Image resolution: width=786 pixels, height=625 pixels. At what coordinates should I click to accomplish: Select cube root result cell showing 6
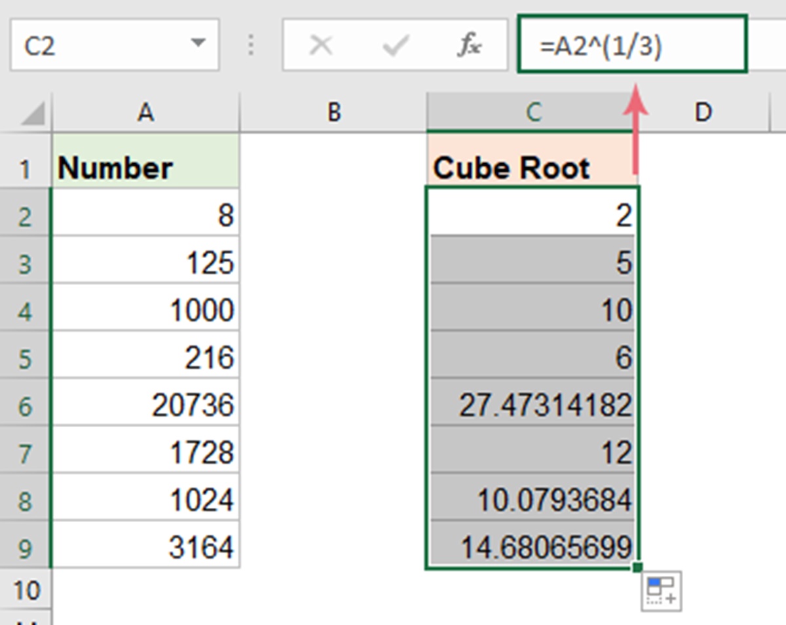pos(532,355)
